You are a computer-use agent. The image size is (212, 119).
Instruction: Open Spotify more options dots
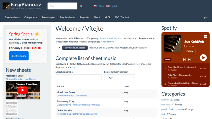195,59
